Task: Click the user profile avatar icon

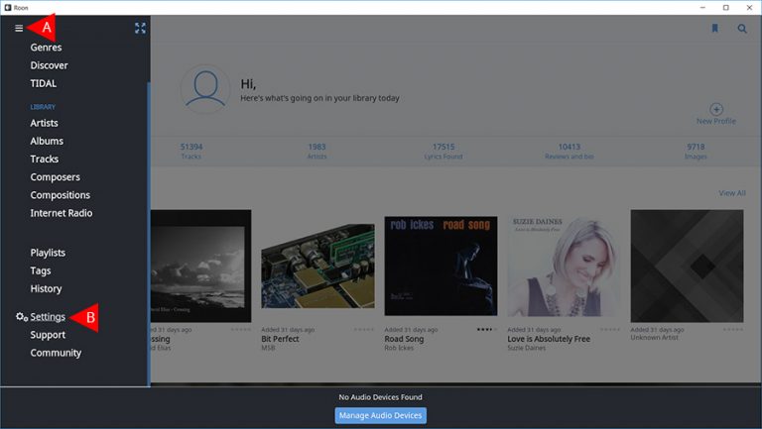Action: pyautogui.click(x=205, y=89)
